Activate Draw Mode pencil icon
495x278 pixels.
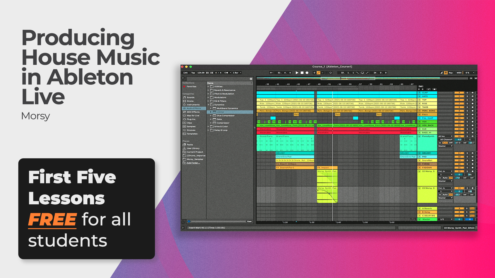pos(442,73)
